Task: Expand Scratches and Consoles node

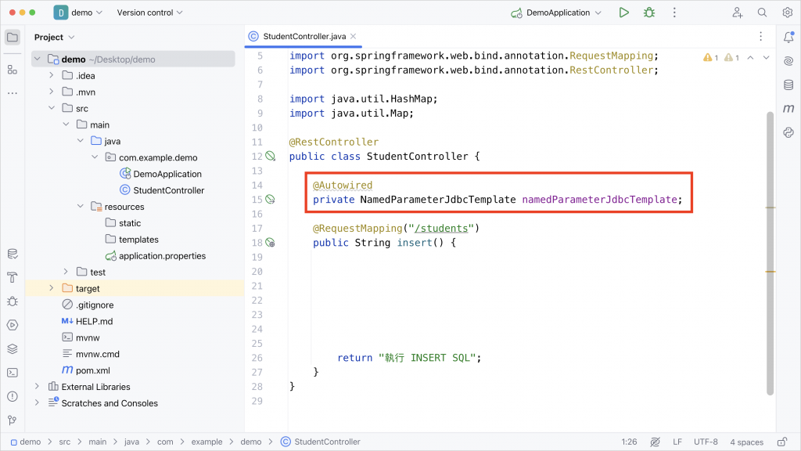Action: pos(37,403)
